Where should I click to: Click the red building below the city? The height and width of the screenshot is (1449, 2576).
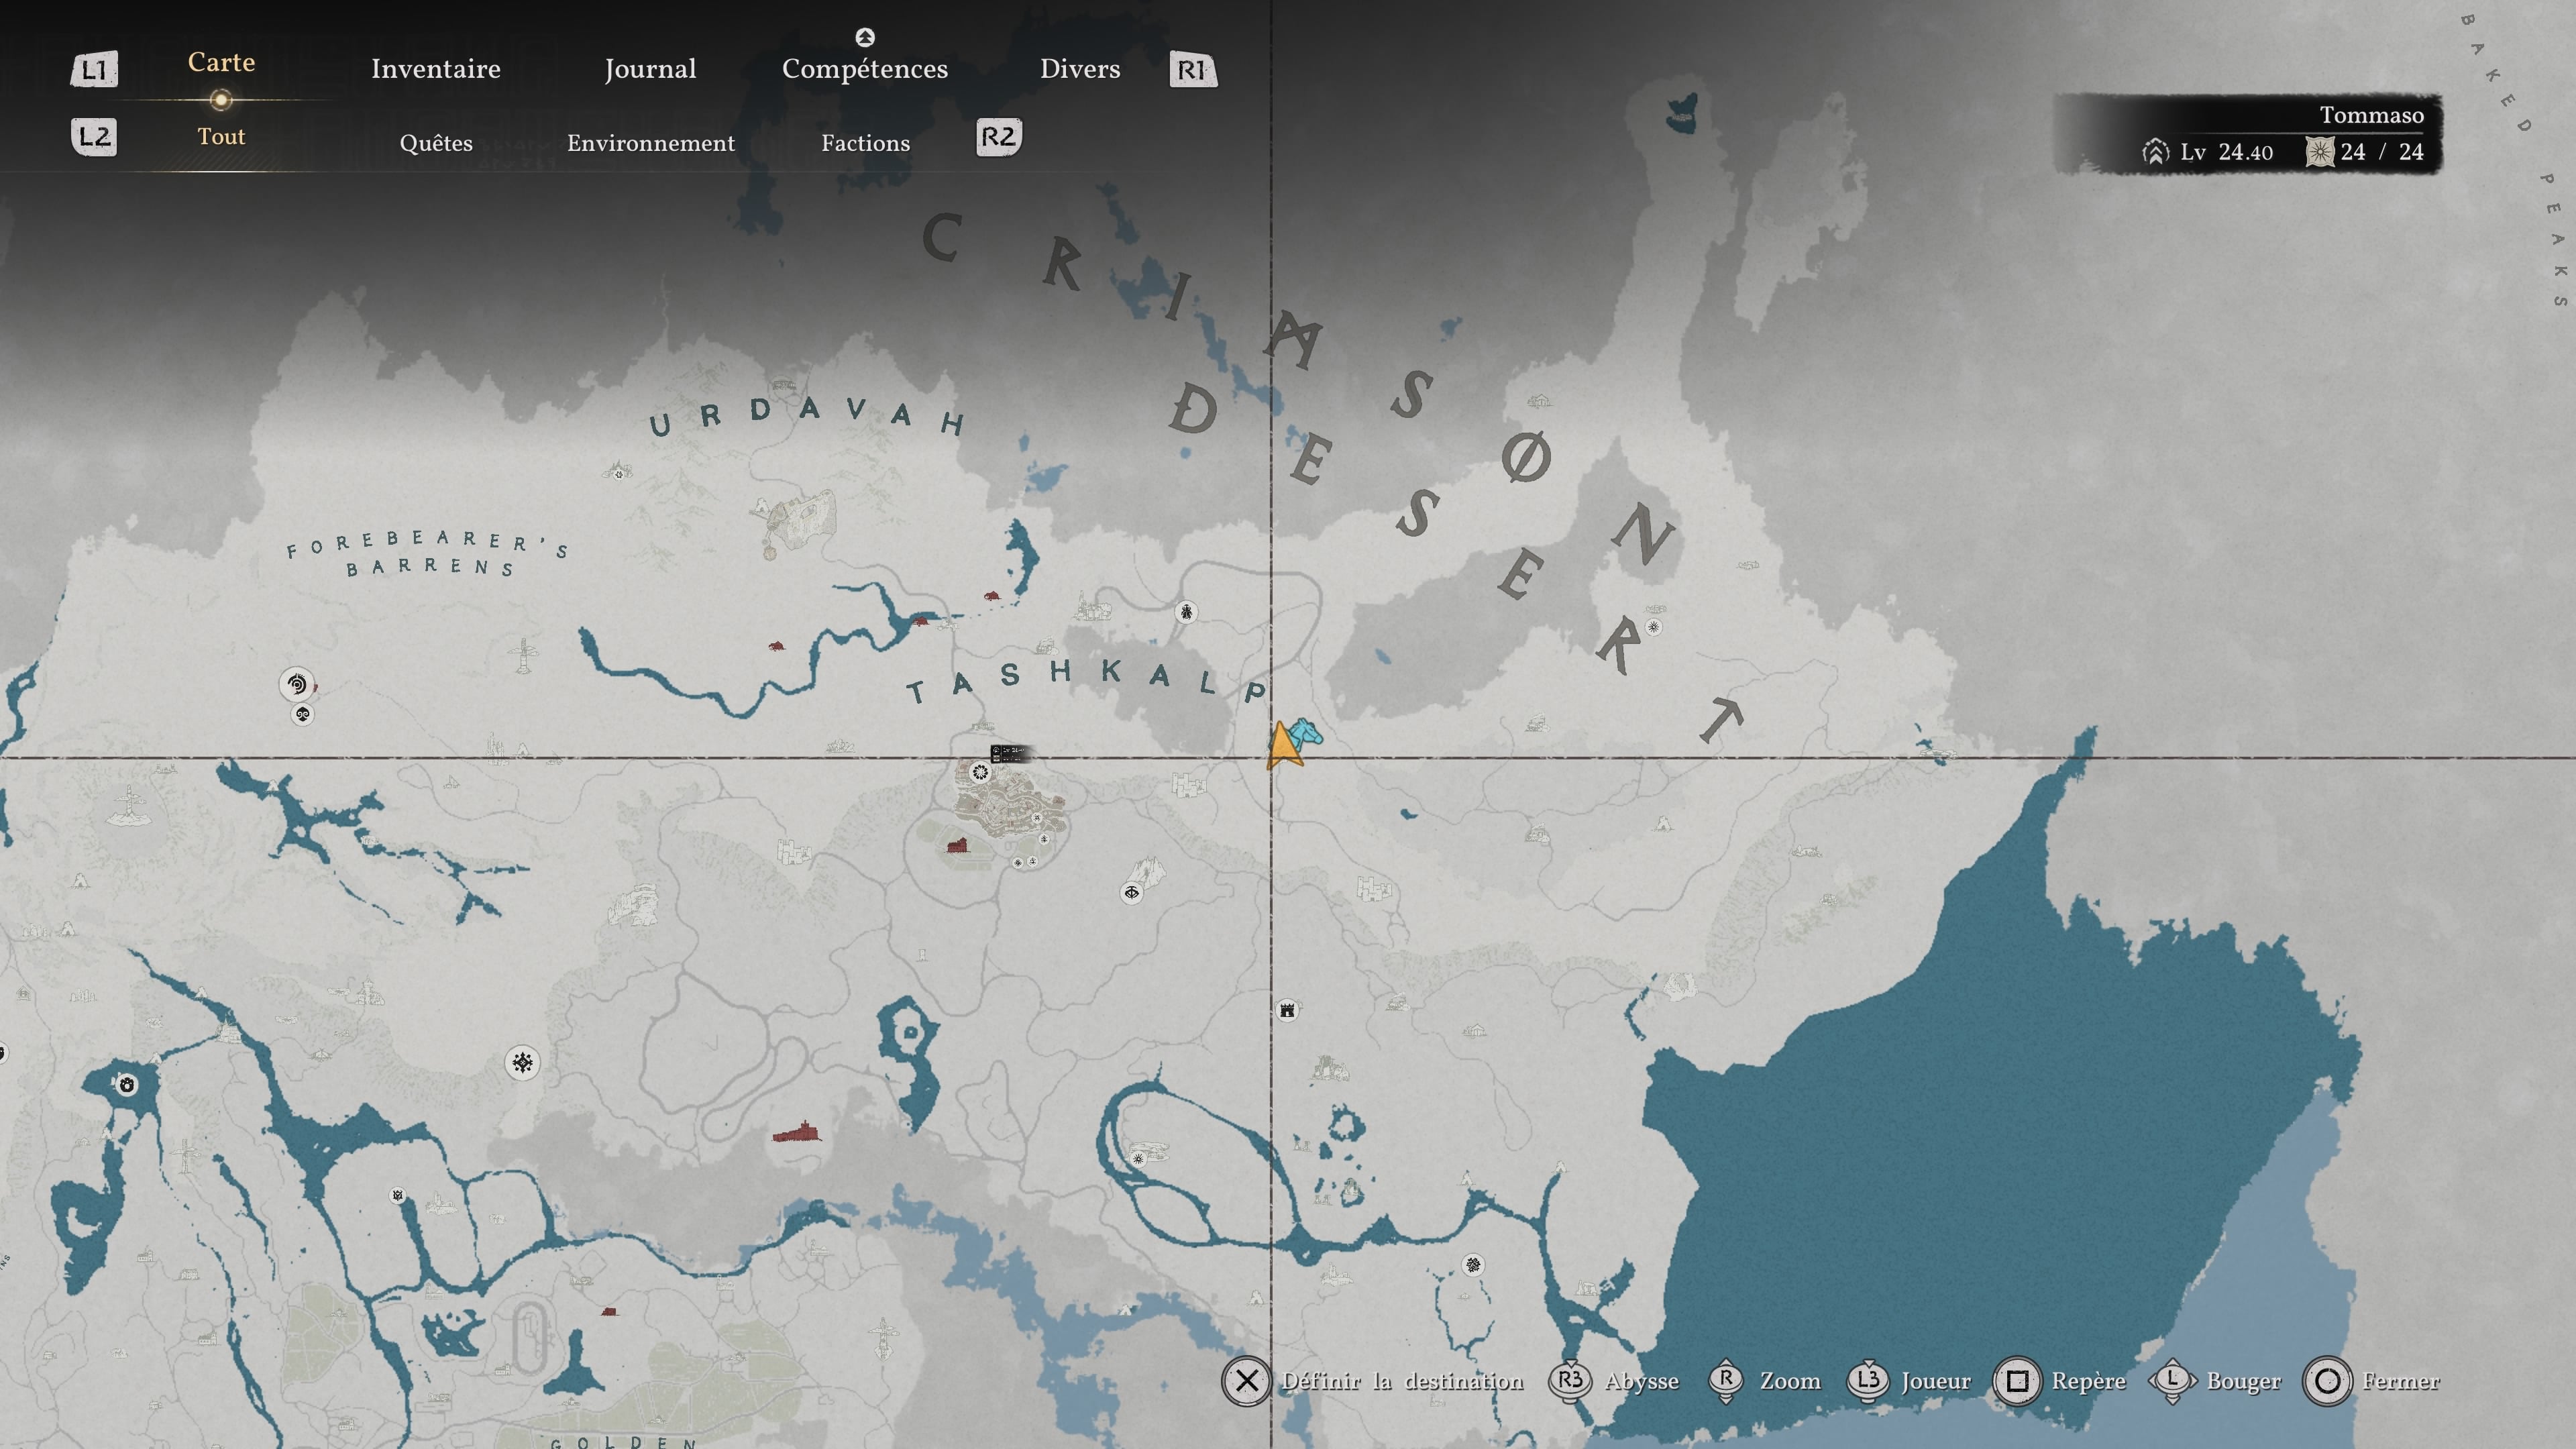pos(958,846)
